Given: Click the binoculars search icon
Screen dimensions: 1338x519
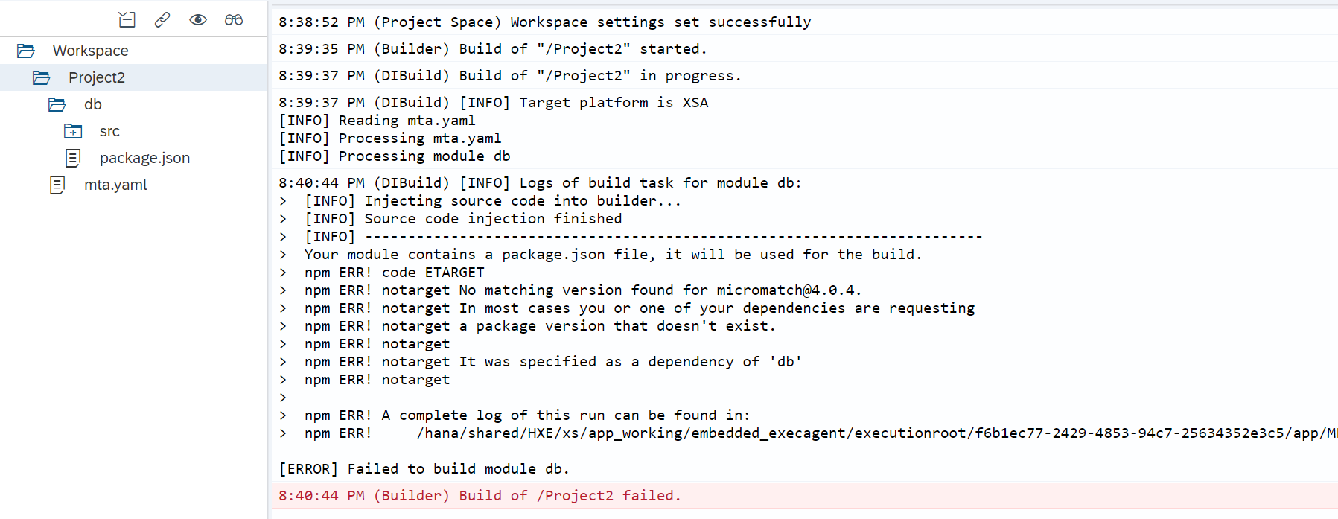Looking at the screenshot, I should [x=234, y=20].
